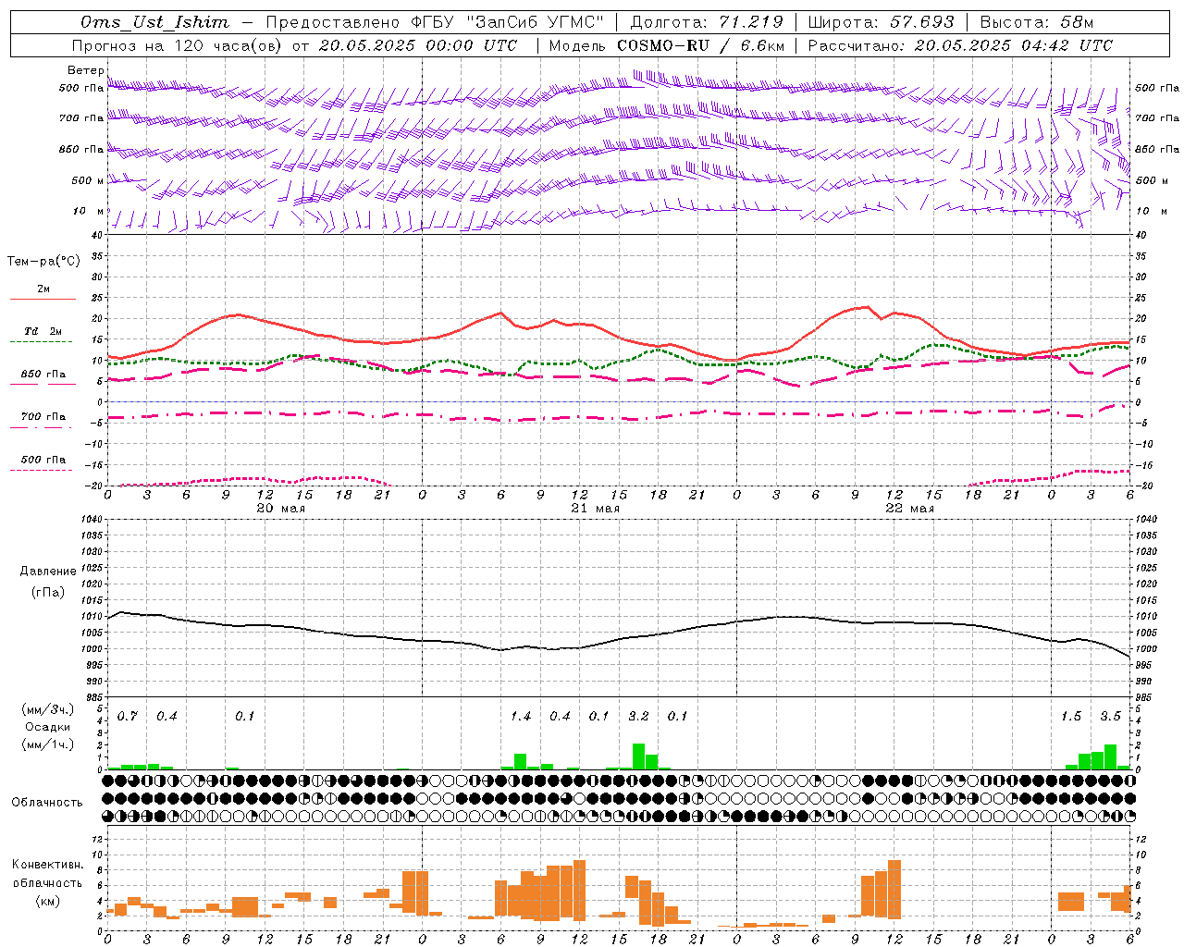Click the Широта: 57.693 value
Image resolution: width=1184 pixels, height=947 pixels.
pos(881,22)
